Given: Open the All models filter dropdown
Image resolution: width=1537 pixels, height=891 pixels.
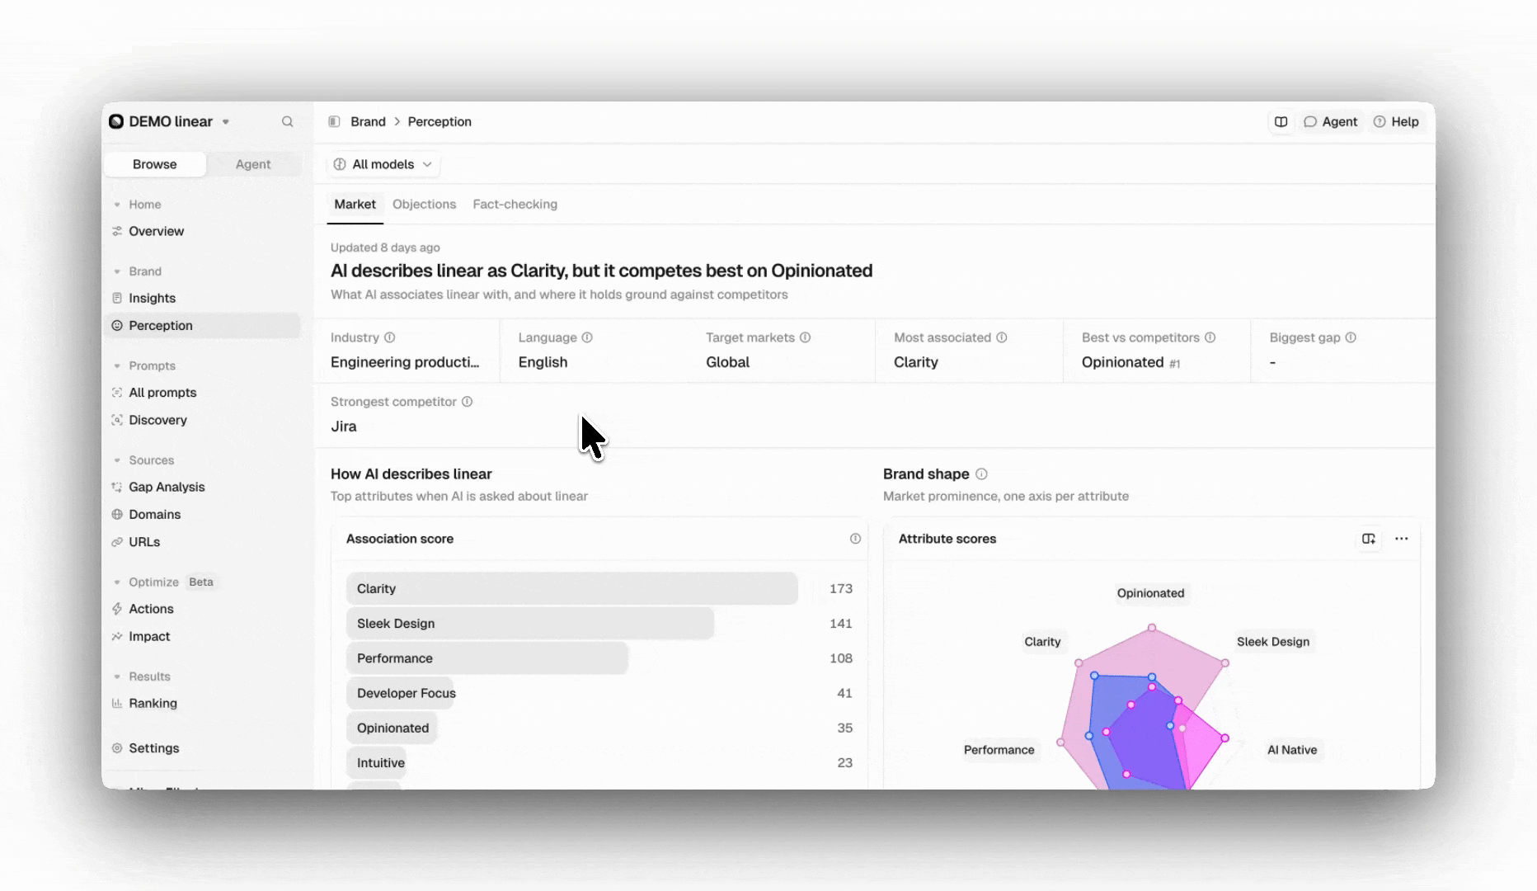Looking at the screenshot, I should (x=383, y=164).
